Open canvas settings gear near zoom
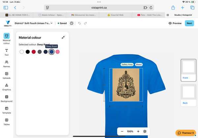 (x=145, y=131)
